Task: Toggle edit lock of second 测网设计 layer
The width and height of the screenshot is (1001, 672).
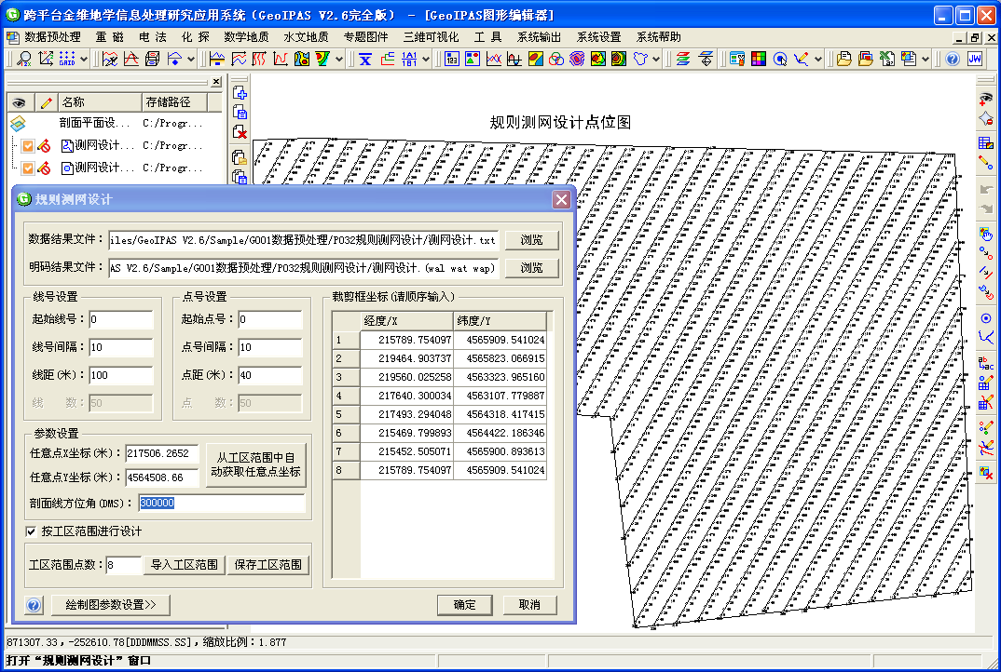Action: 44,168
